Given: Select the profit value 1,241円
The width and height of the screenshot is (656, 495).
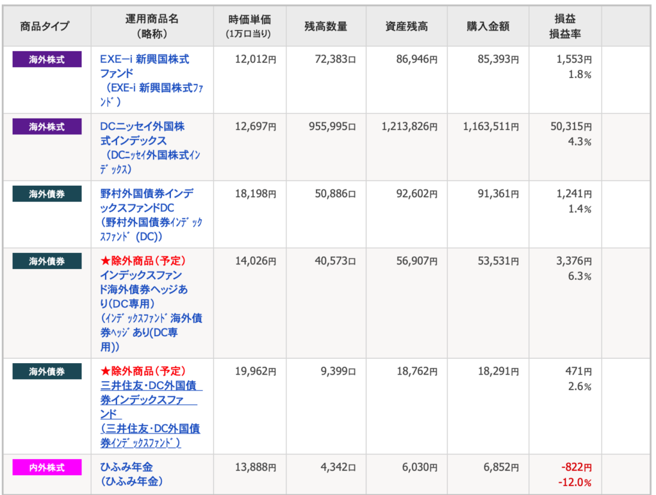Looking at the screenshot, I should point(574,194).
